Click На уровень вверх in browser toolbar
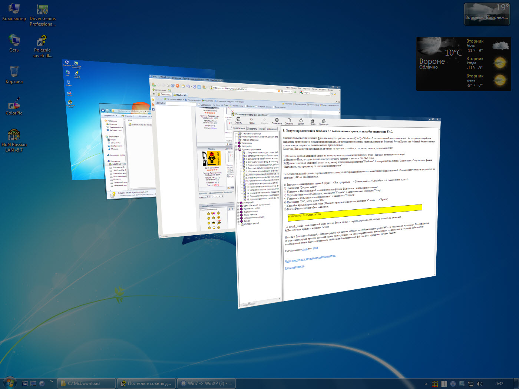This screenshot has height=389, width=519. click(x=174, y=99)
